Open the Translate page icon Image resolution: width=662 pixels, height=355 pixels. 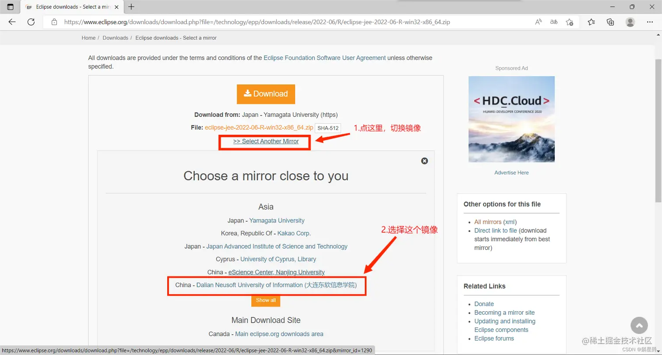click(x=554, y=22)
